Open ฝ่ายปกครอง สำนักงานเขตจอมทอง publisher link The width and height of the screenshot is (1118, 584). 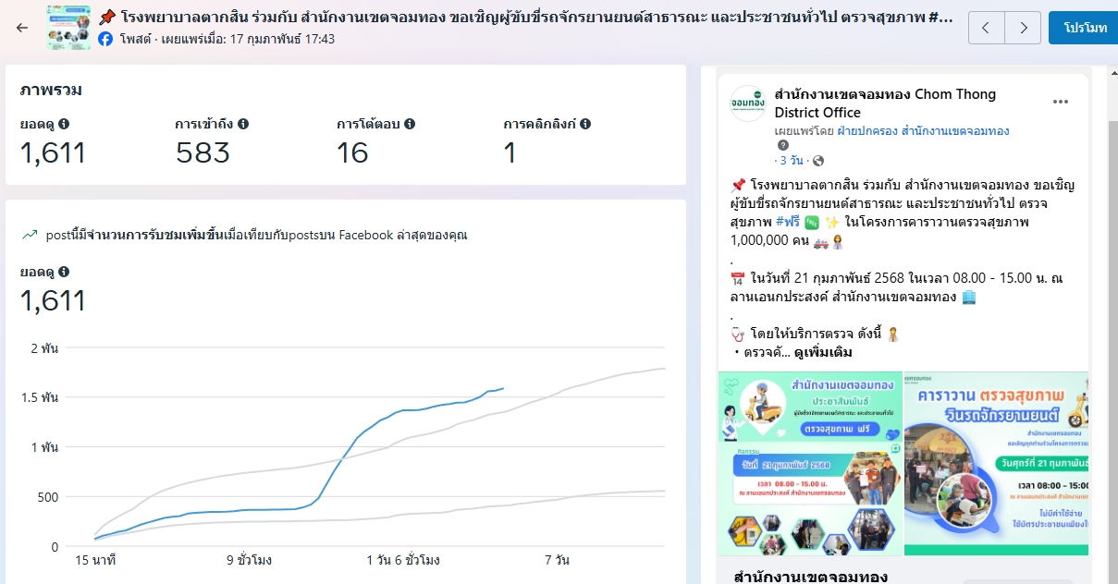(923, 131)
